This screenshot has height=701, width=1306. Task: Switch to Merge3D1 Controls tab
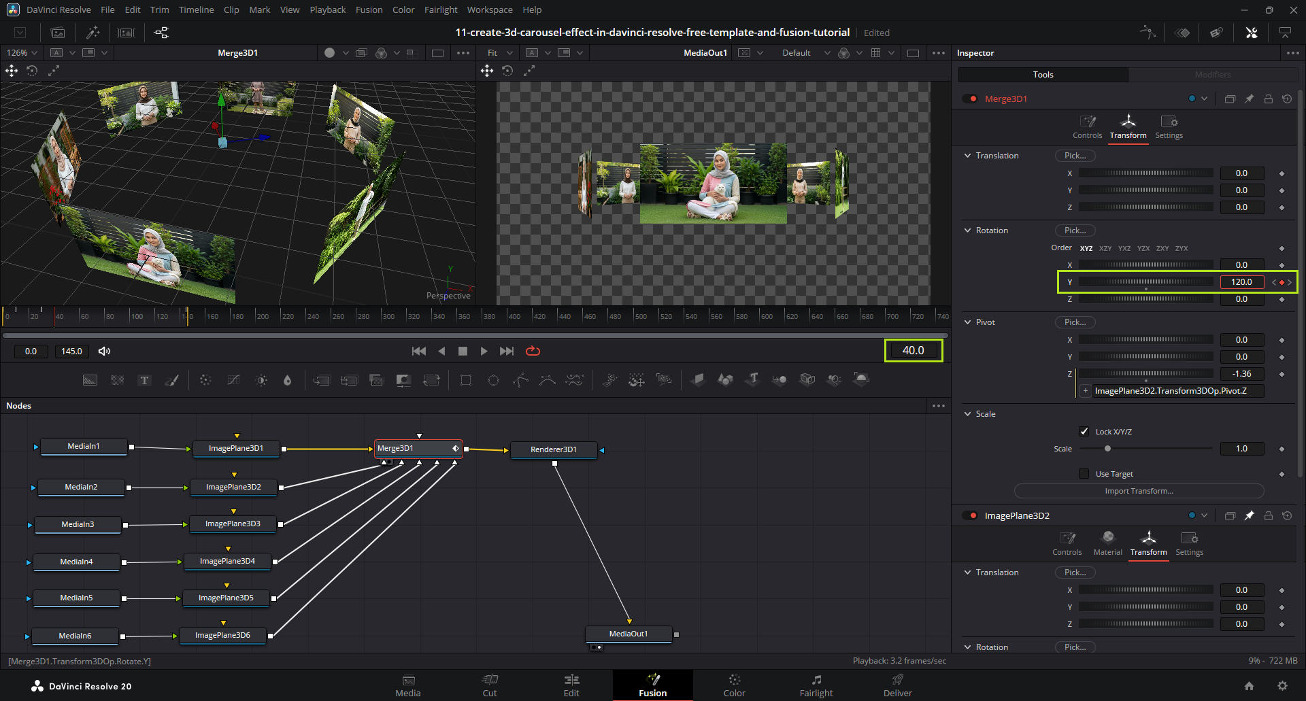[1087, 126]
